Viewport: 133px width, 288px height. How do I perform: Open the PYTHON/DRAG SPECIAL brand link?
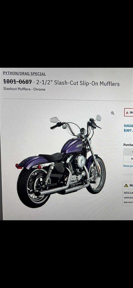coord(24,74)
